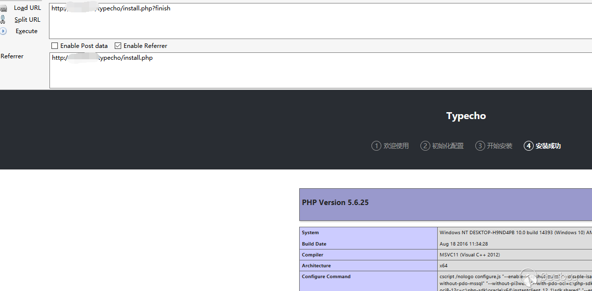The image size is (592, 291).
Task: Click the MSVC11 (Visual C++ 2012) value
Action: click(470, 255)
